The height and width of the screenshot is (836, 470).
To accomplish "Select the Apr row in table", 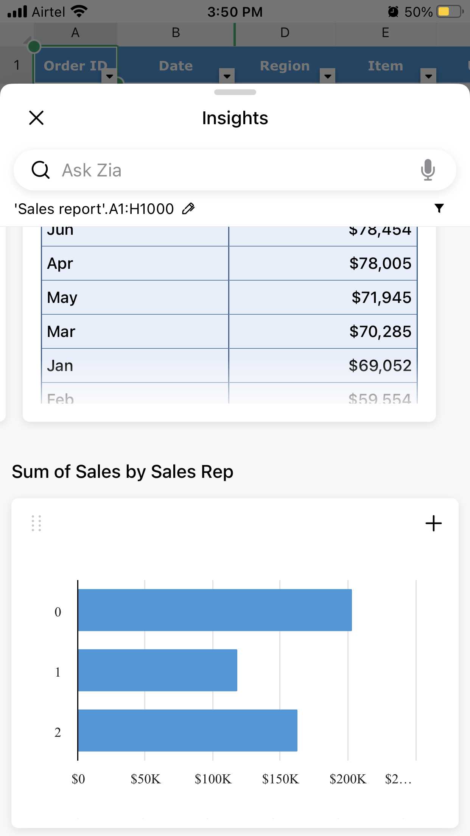I will click(135, 264).
